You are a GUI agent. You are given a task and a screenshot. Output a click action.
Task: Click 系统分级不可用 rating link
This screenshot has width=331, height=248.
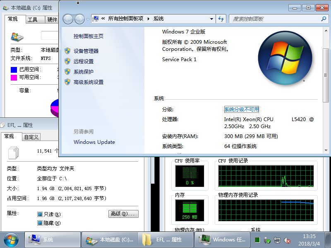click(242, 109)
